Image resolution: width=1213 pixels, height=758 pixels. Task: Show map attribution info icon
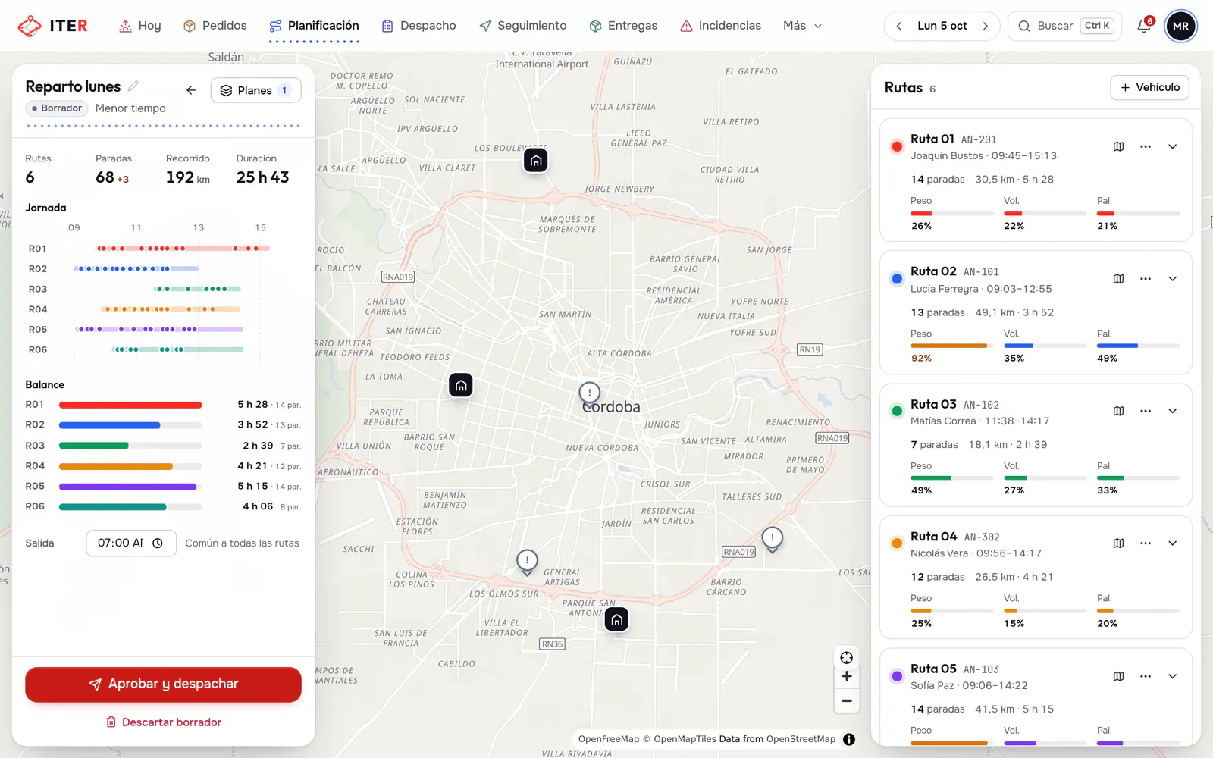click(849, 739)
